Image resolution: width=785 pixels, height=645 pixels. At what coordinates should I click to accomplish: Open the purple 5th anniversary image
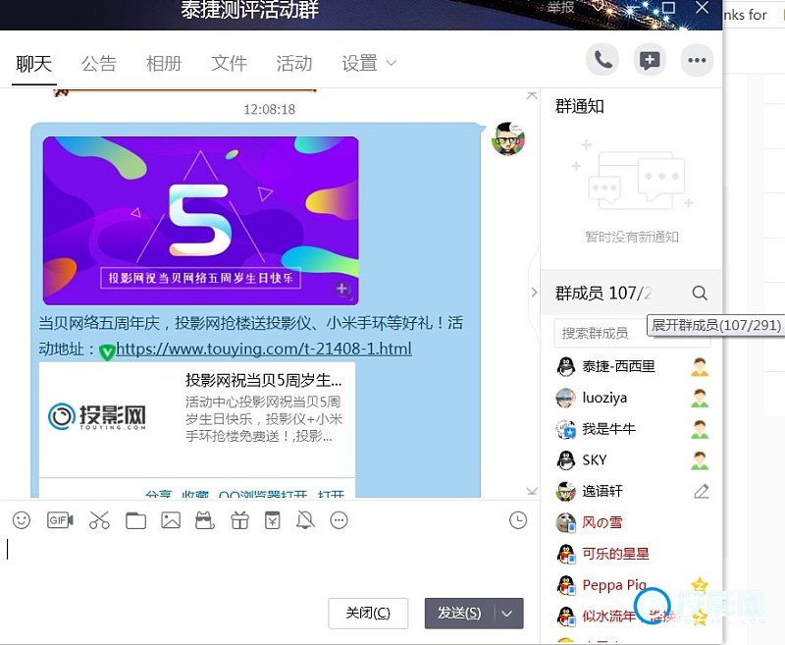click(x=201, y=221)
